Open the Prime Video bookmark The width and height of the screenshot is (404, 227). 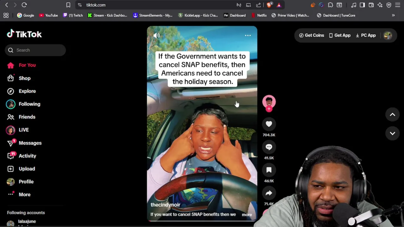point(290,15)
